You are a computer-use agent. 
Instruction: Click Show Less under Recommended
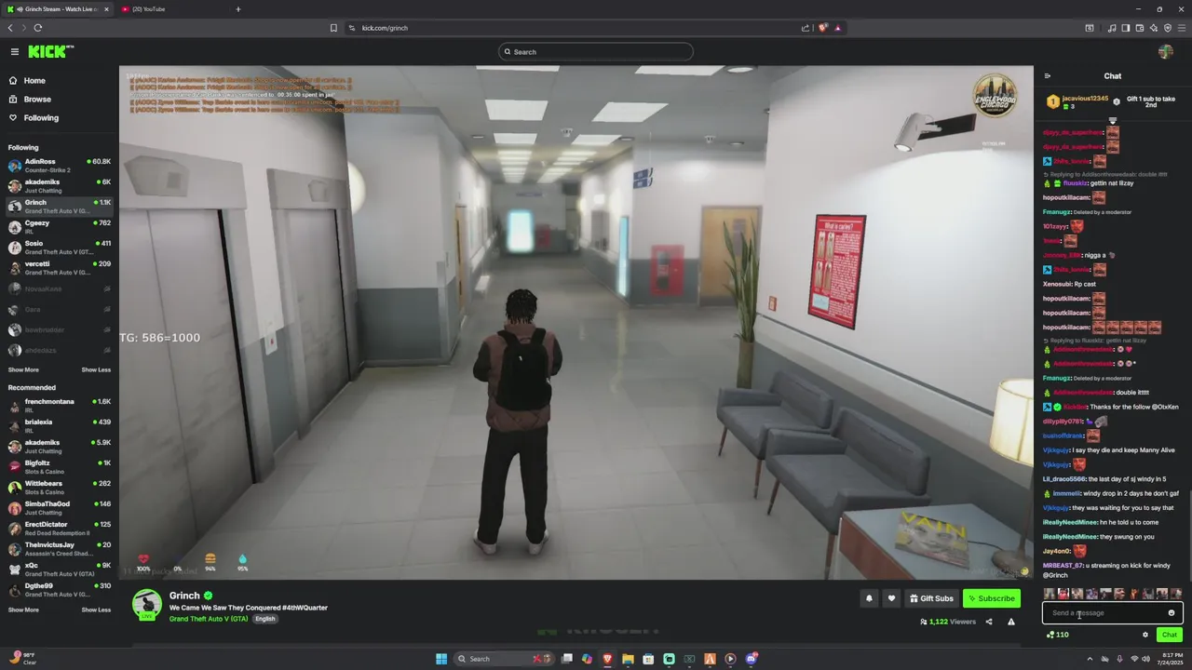96,610
